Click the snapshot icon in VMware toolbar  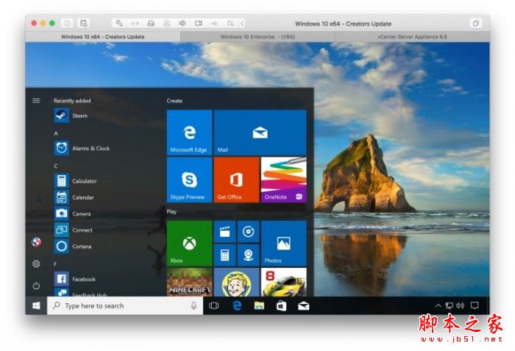point(83,23)
